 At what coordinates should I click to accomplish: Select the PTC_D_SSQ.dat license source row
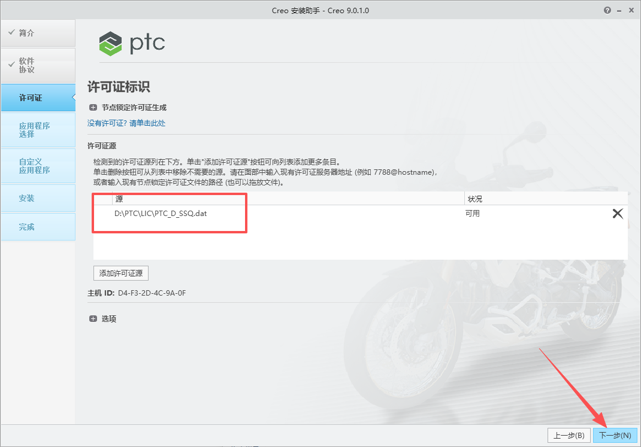(161, 212)
